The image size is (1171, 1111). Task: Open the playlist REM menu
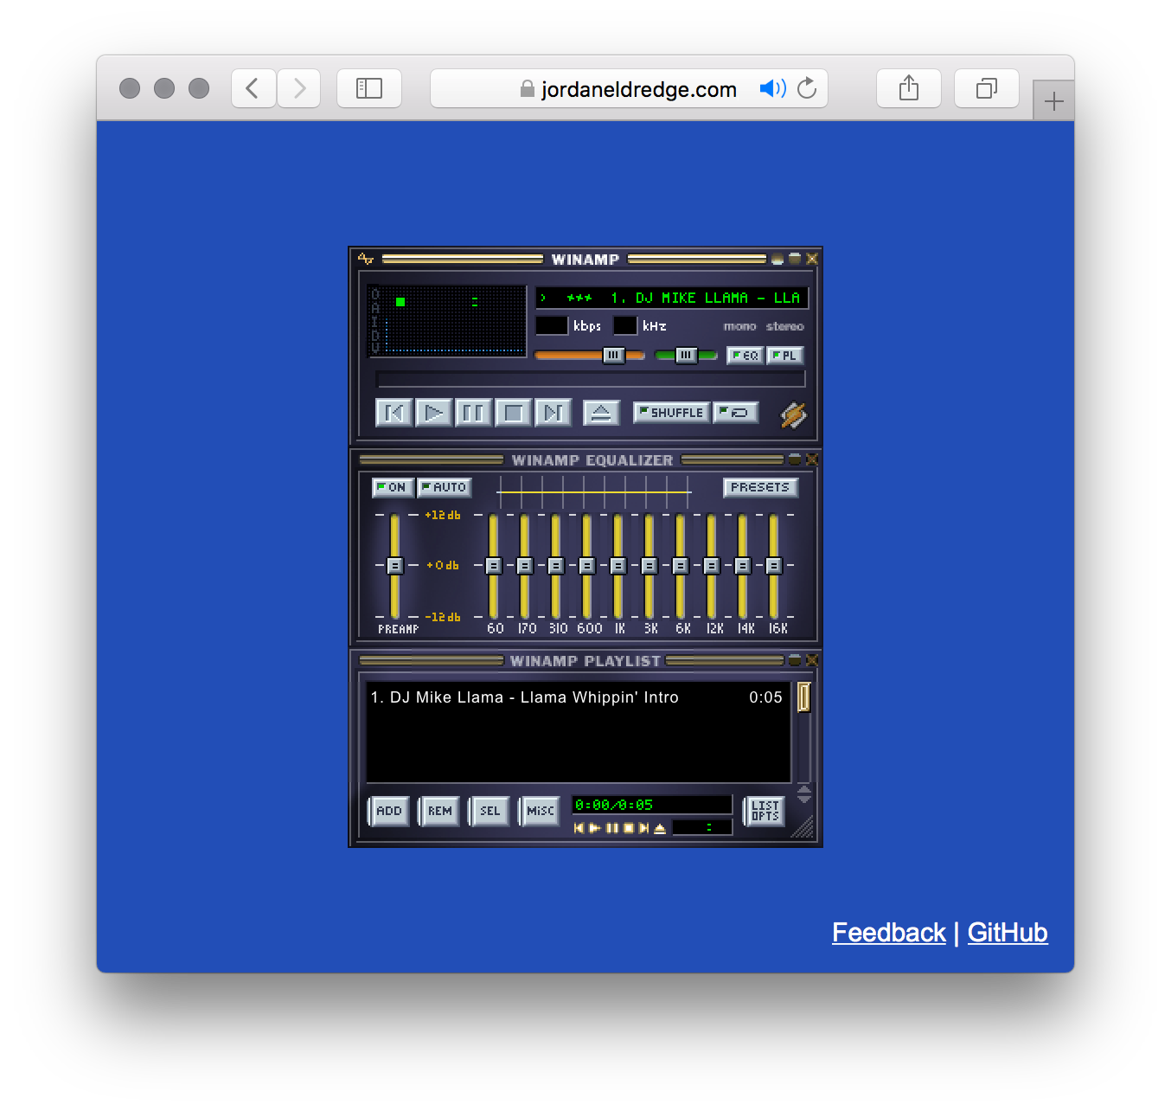(439, 811)
